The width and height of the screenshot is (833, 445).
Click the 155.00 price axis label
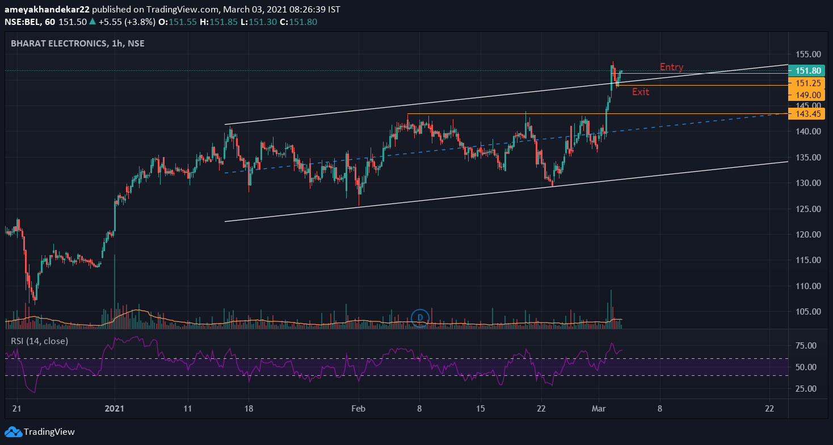point(808,54)
